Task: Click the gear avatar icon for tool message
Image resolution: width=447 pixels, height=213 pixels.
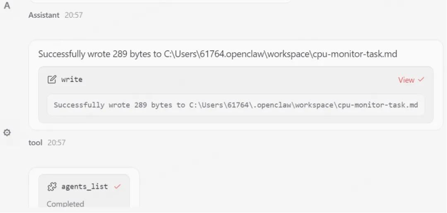Action: pos(7,132)
